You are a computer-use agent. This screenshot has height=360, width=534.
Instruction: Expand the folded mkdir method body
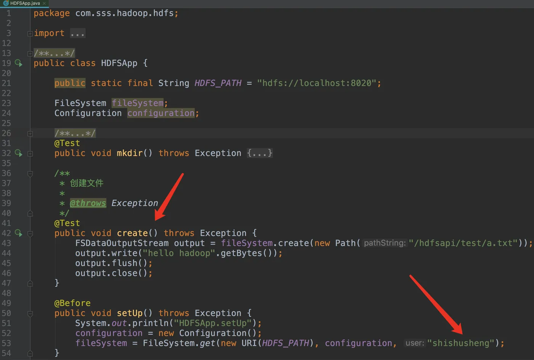(30, 153)
